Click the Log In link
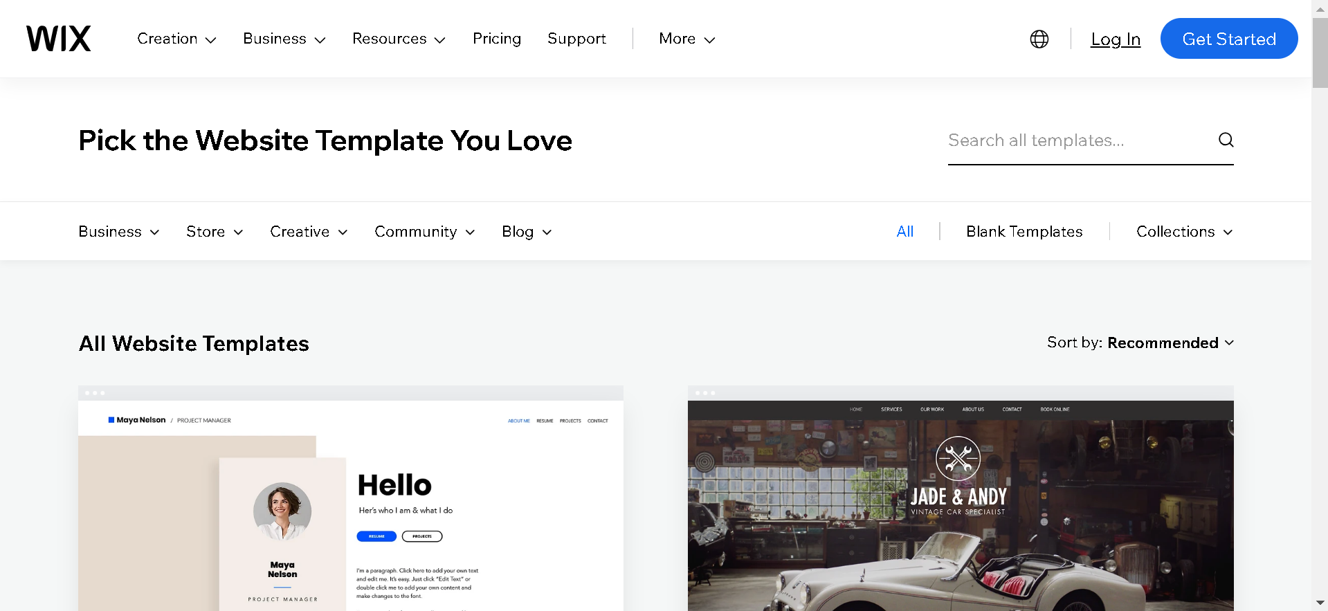The image size is (1328, 611). (1116, 39)
